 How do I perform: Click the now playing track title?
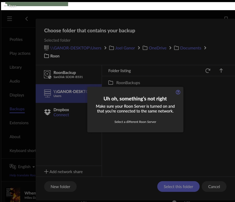[x=30, y=193]
